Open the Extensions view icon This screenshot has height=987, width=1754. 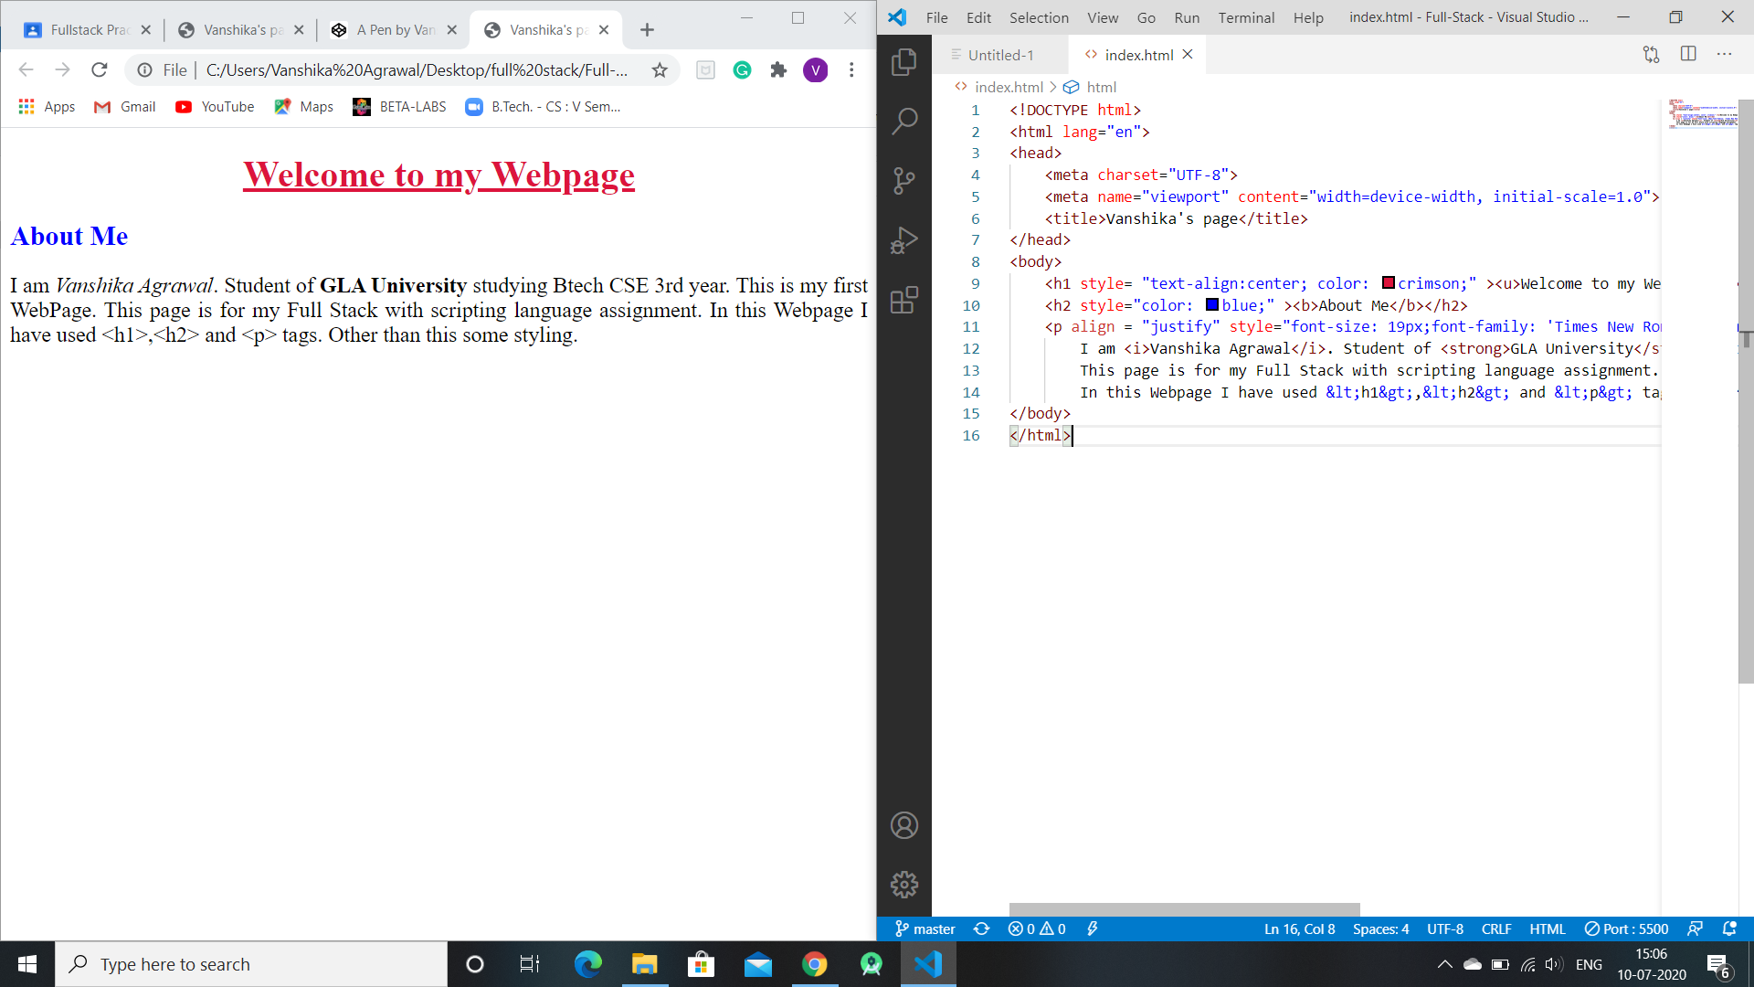(903, 300)
